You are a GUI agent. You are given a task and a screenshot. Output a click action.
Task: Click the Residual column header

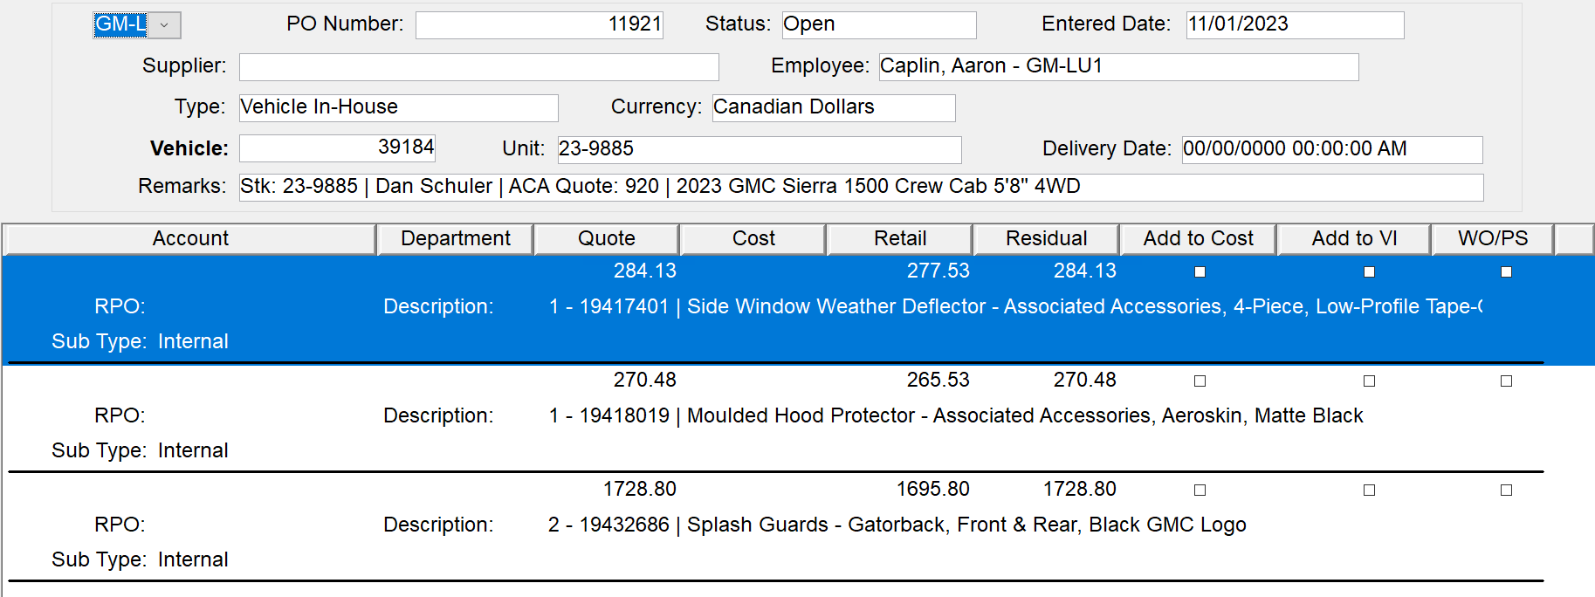coord(1045,239)
